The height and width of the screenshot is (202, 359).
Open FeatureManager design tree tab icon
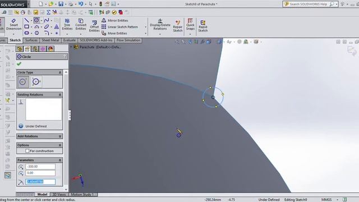coord(20,49)
